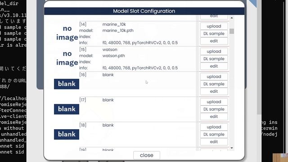The height and width of the screenshot is (162, 288).
Task: Upload a model to blank slot 17
Action: coord(214,102)
